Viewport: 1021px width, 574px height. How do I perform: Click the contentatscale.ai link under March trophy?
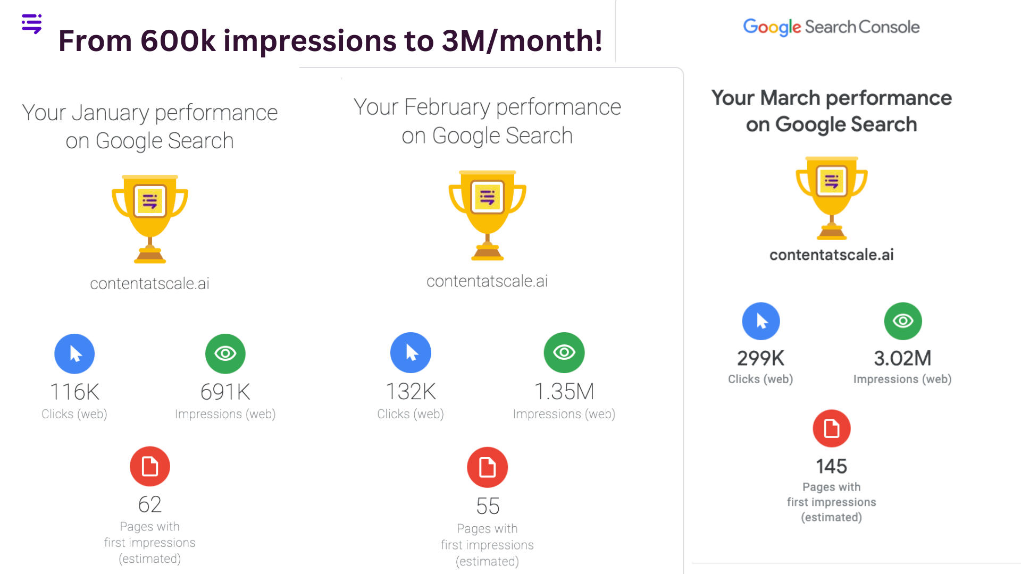(x=832, y=255)
